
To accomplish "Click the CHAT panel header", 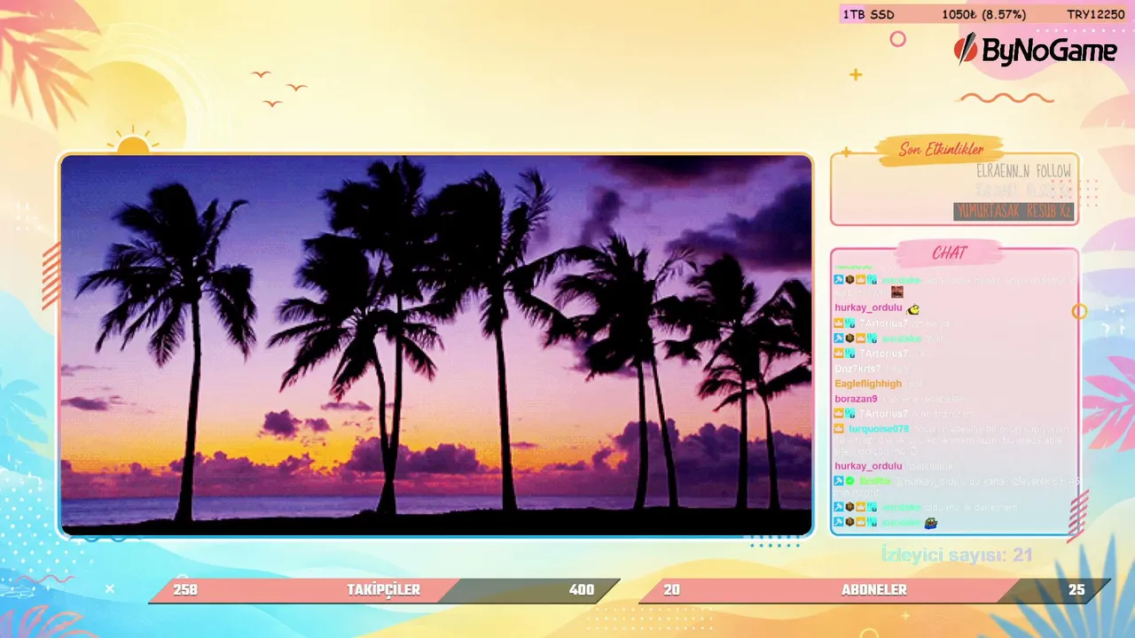I will tap(949, 253).
